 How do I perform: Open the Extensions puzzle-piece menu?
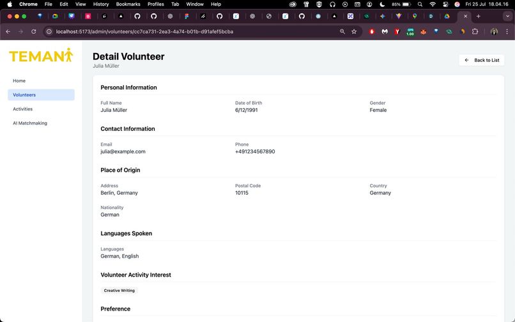click(x=475, y=31)
